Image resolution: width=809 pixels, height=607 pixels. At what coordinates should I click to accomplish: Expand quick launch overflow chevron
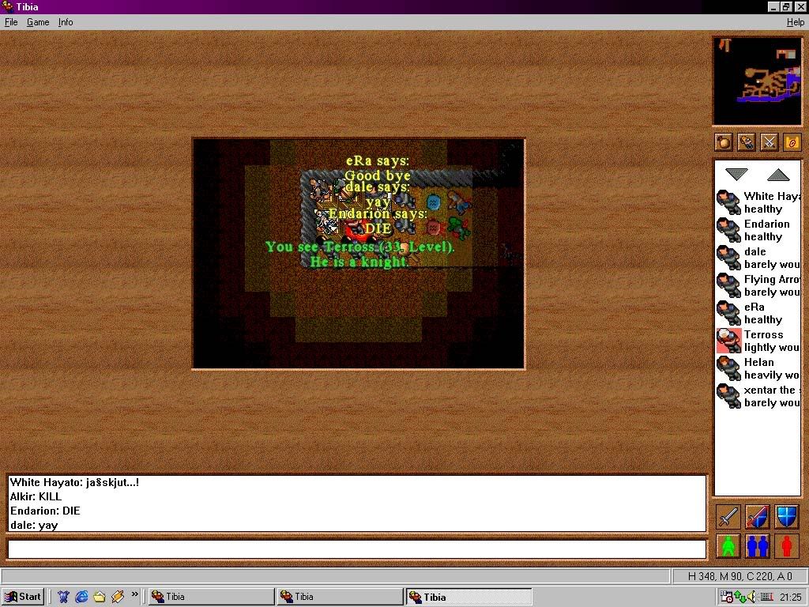point(134,594)
